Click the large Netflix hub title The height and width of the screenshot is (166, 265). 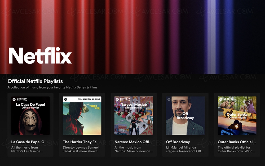click(x=40, y=56)
